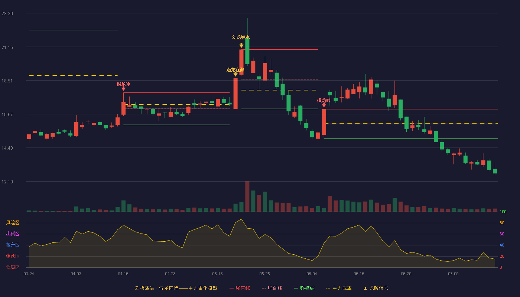Toggle the 强压线 legend series
This screenshot has width=520, height=297.
(240, 288)
